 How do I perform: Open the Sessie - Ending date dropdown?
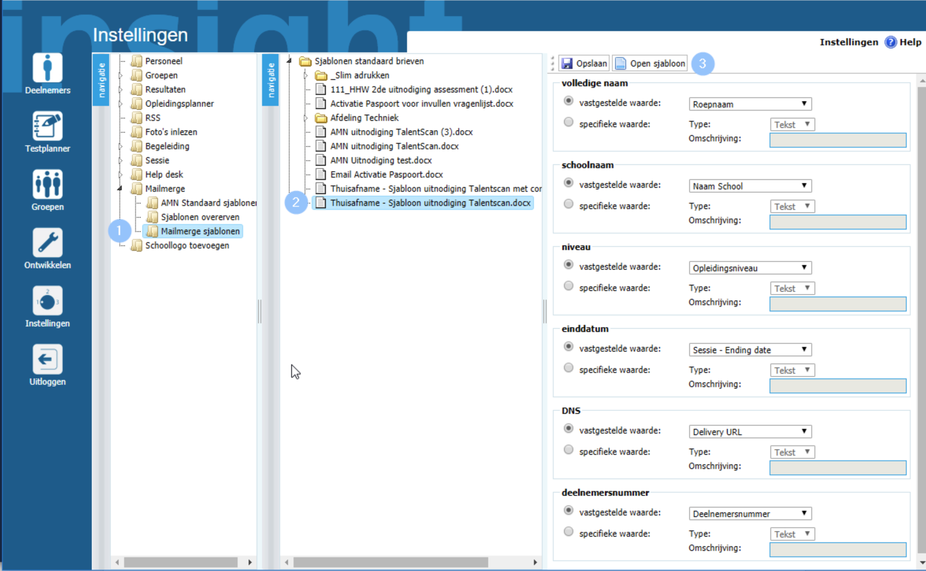(749, 350)
